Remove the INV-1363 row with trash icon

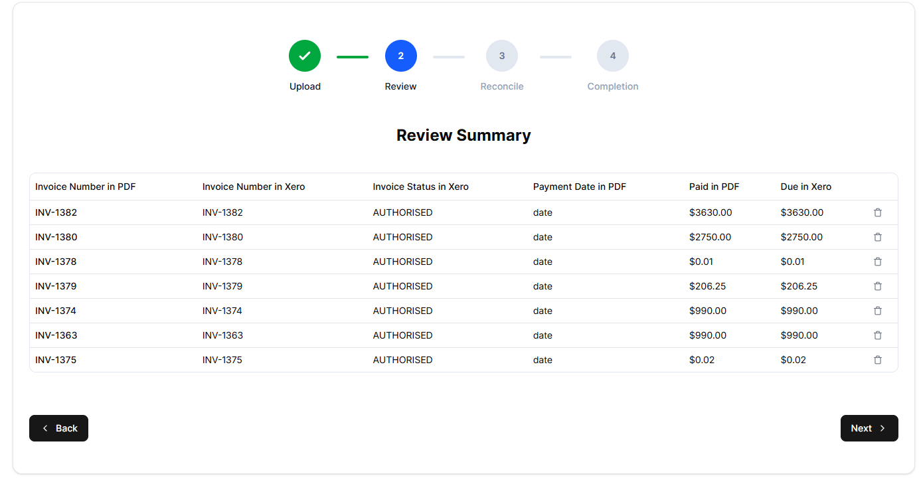[877, 335]
